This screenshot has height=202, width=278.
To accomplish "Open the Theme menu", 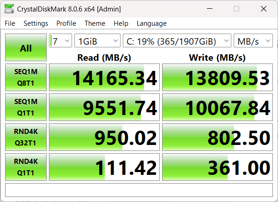I will tap(95, 23).
